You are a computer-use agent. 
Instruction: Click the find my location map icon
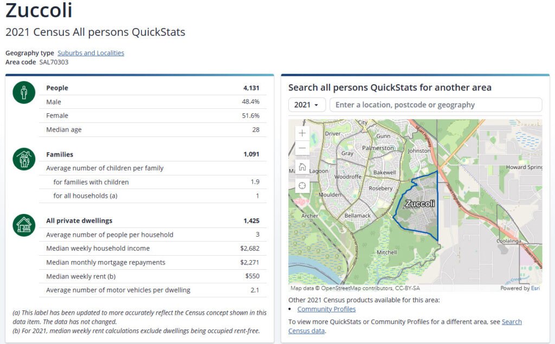pyautogui.click(x=302, y=186)
